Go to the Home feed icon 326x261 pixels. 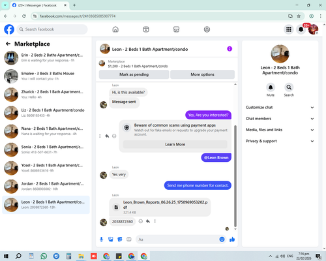[115, 29]
